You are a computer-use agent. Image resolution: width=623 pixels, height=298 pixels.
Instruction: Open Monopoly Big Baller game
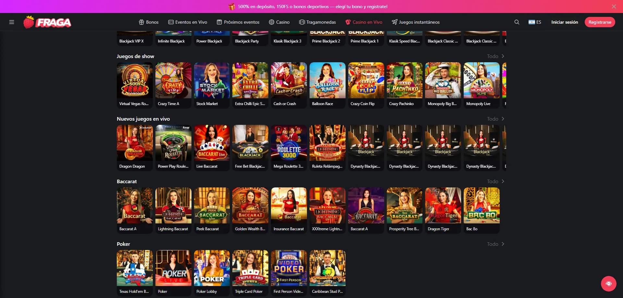click(x=443, y=85)
